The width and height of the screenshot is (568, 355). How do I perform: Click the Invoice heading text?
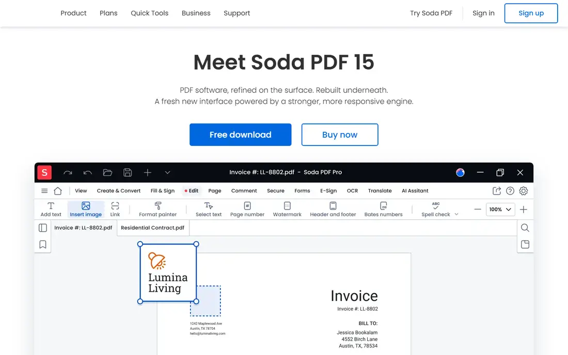[x=354, y=296]
